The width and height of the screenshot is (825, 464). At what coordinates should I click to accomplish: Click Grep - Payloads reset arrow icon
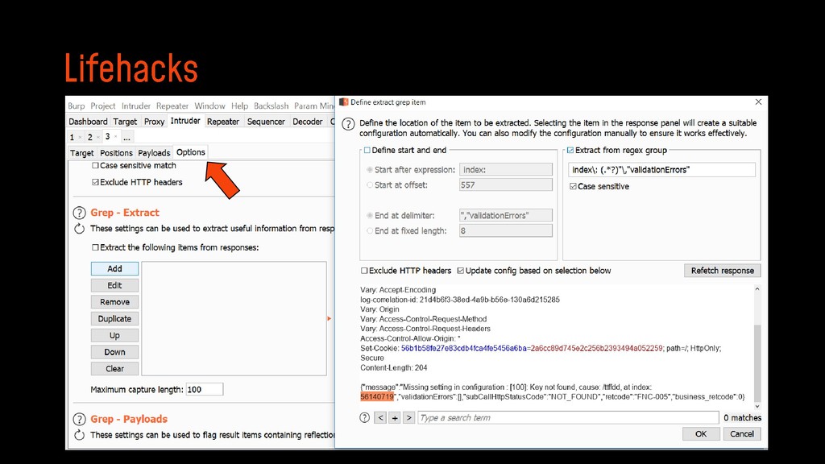pos(79,435)
